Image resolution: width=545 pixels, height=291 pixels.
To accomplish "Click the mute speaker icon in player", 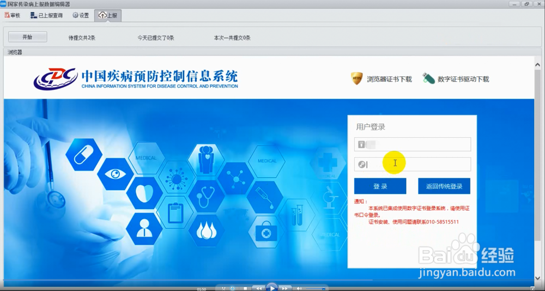I will pyautogui.click(x=299, y=289).
